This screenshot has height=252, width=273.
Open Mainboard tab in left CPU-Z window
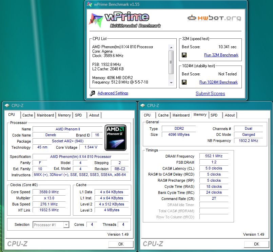tap(45, 115)
